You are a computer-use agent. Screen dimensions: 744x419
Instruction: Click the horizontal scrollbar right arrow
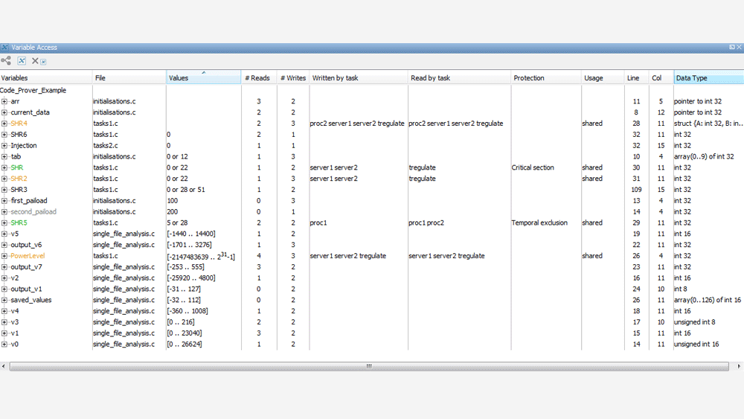pyautogui.click(x=739, y=366)
